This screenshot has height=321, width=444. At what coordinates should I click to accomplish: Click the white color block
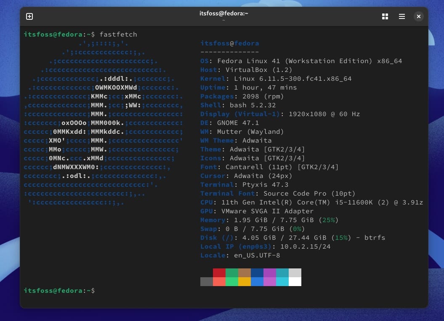coord(295,282)
